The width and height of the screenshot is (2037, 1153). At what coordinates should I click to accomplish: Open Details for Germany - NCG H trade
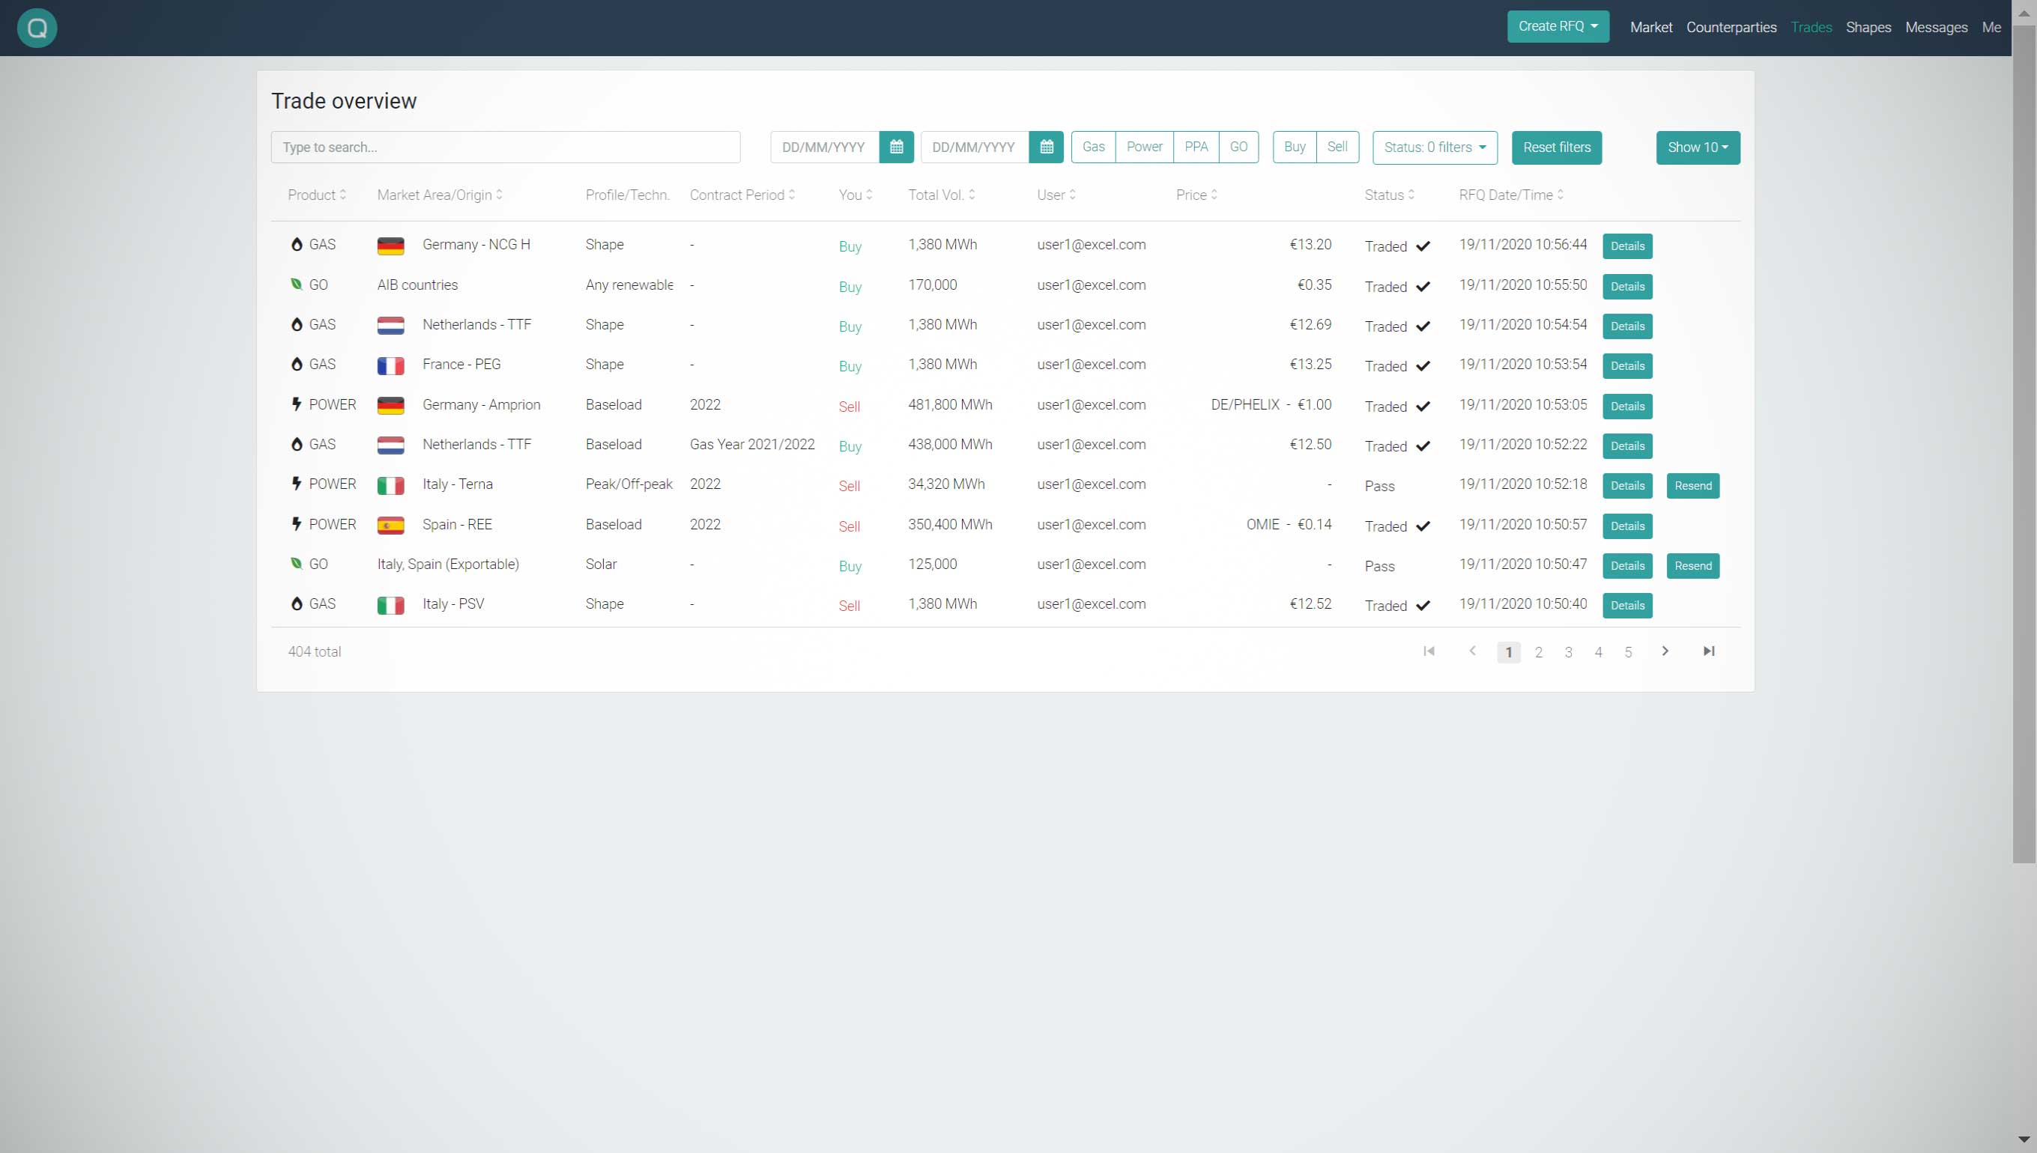click(1627, 246)
